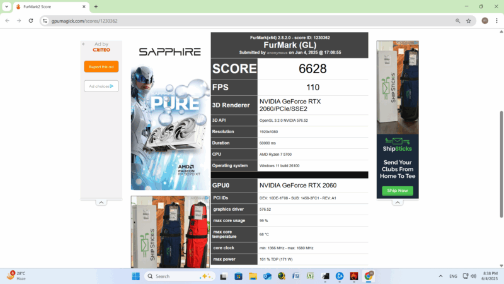Open a new browser tab

(96, 6)
